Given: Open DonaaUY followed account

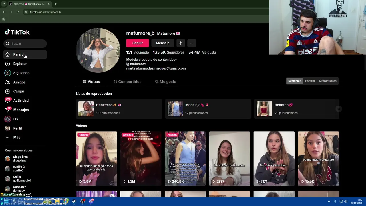Looking at the screenshot, I should click(25, 189).
